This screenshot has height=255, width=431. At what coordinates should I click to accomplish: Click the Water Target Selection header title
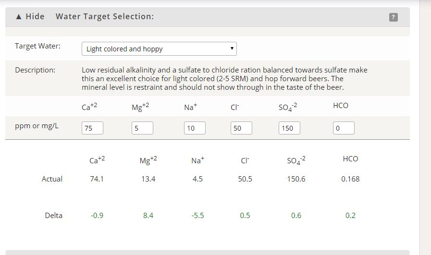tap(105, 16)
